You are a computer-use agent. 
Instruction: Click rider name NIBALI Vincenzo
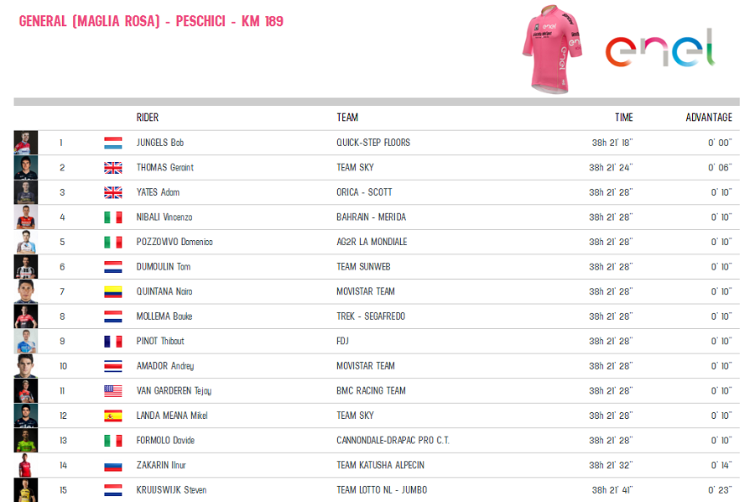(x=164, y=217)
